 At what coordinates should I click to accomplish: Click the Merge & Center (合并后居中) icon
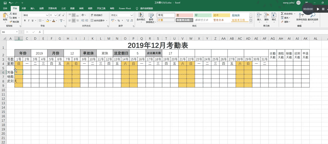[x=92, y=21]
